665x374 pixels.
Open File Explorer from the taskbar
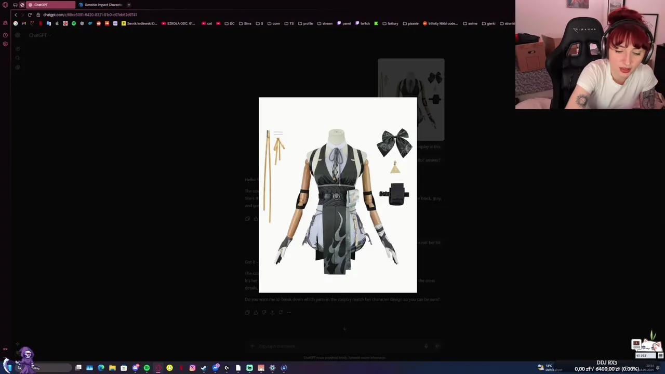coord(112,368)
